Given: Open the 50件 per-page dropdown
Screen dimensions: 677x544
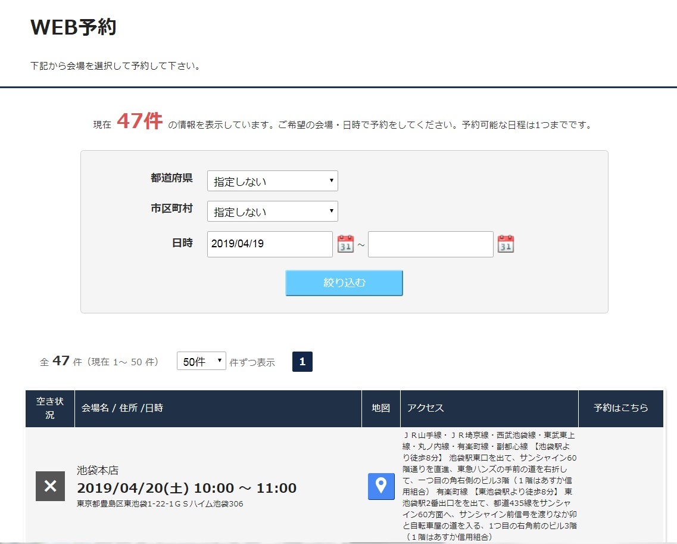Looking at the screenshot, I should [201, 361].
